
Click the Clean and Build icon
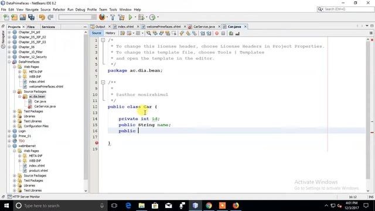tap(121, 17)
